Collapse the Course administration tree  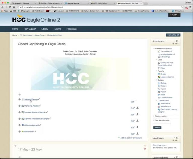(x=154, y=48)
